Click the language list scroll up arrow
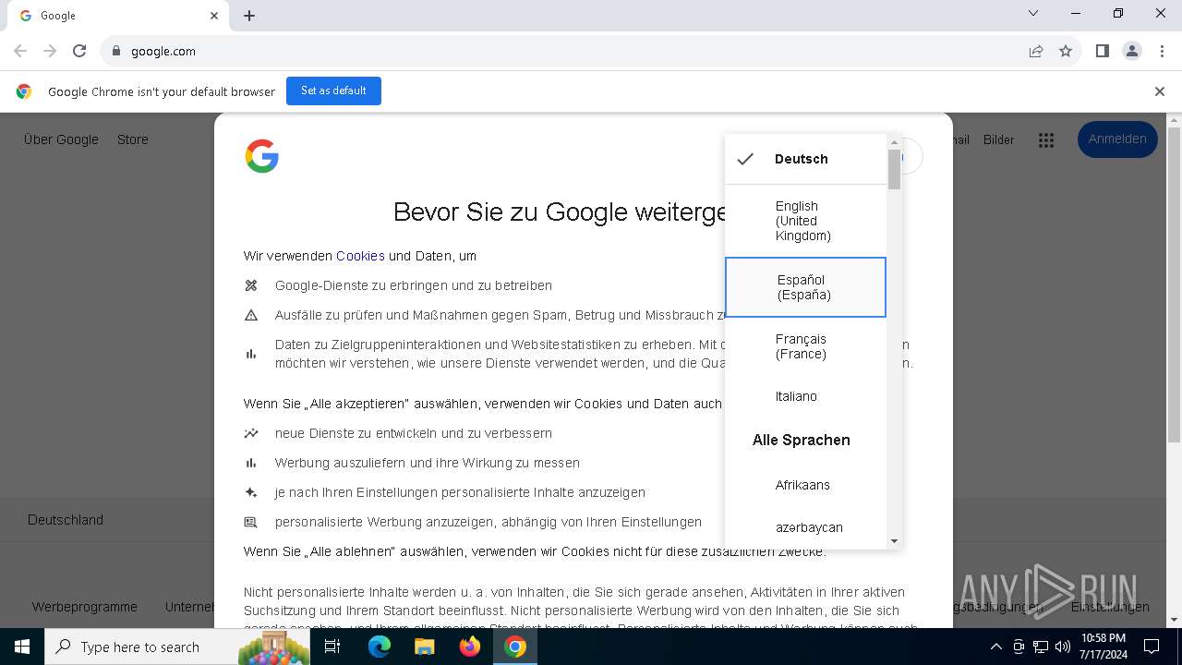Viewport: 1182px width, 665px height. (x=894, y=142)
